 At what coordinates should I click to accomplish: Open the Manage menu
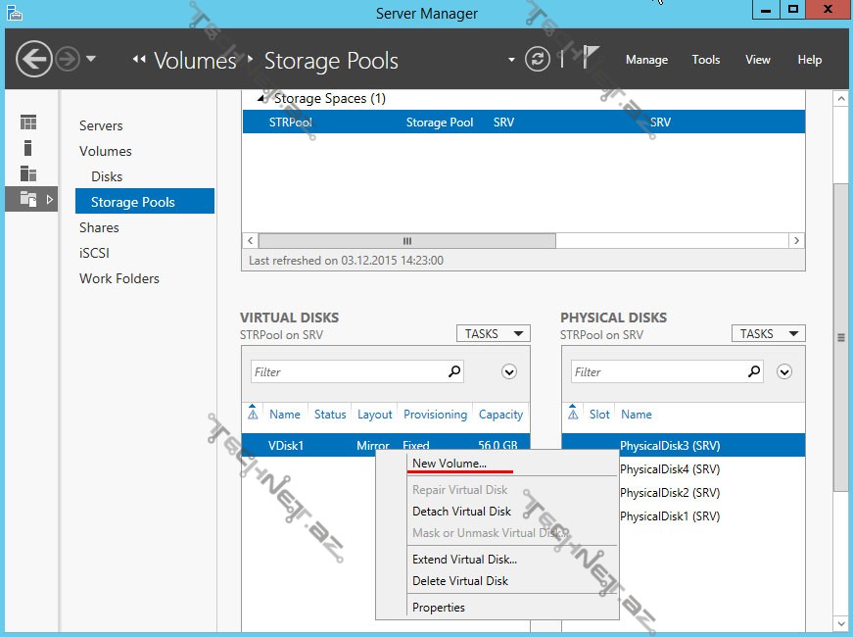click(x=646, y=60)
